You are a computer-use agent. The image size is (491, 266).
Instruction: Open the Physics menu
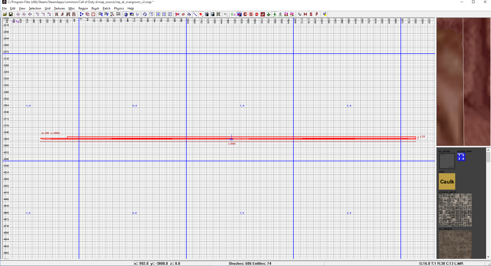click(x=119, y=8)
